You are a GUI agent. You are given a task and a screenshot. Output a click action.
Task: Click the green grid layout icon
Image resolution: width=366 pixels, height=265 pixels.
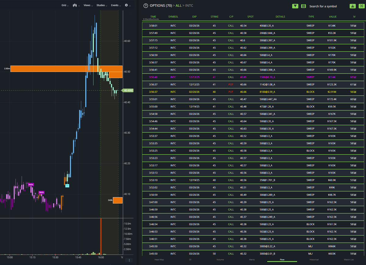click(303, 6)
